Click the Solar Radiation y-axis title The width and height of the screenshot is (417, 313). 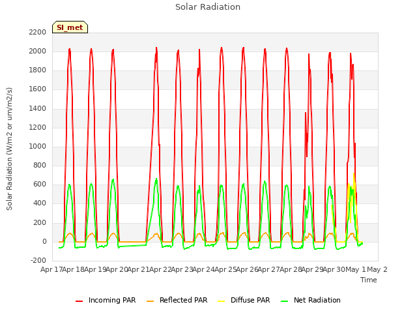pyautogui.click(x=9, y=149)
